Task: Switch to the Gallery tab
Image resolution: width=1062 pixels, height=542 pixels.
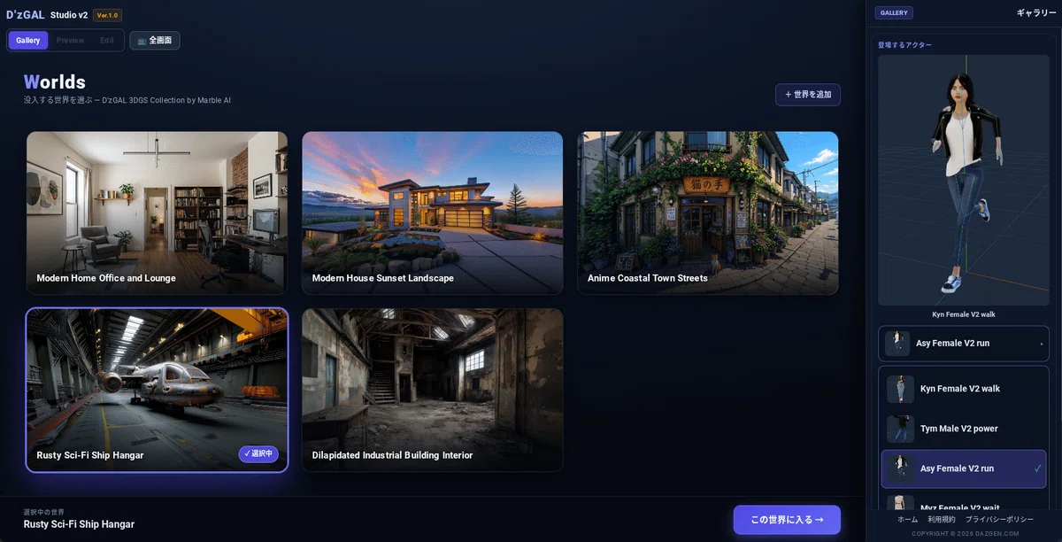Action: (27, 41)
